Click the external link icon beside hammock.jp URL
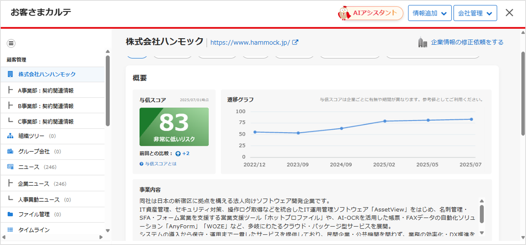 point(295,42)
